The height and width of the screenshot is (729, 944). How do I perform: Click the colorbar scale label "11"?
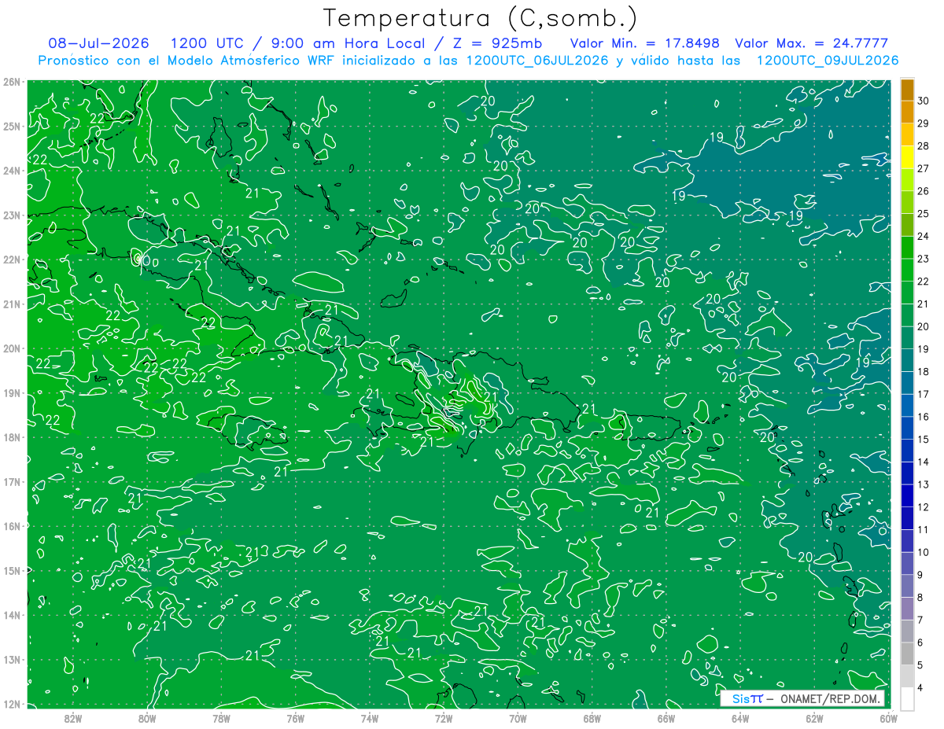pos(924,530)
